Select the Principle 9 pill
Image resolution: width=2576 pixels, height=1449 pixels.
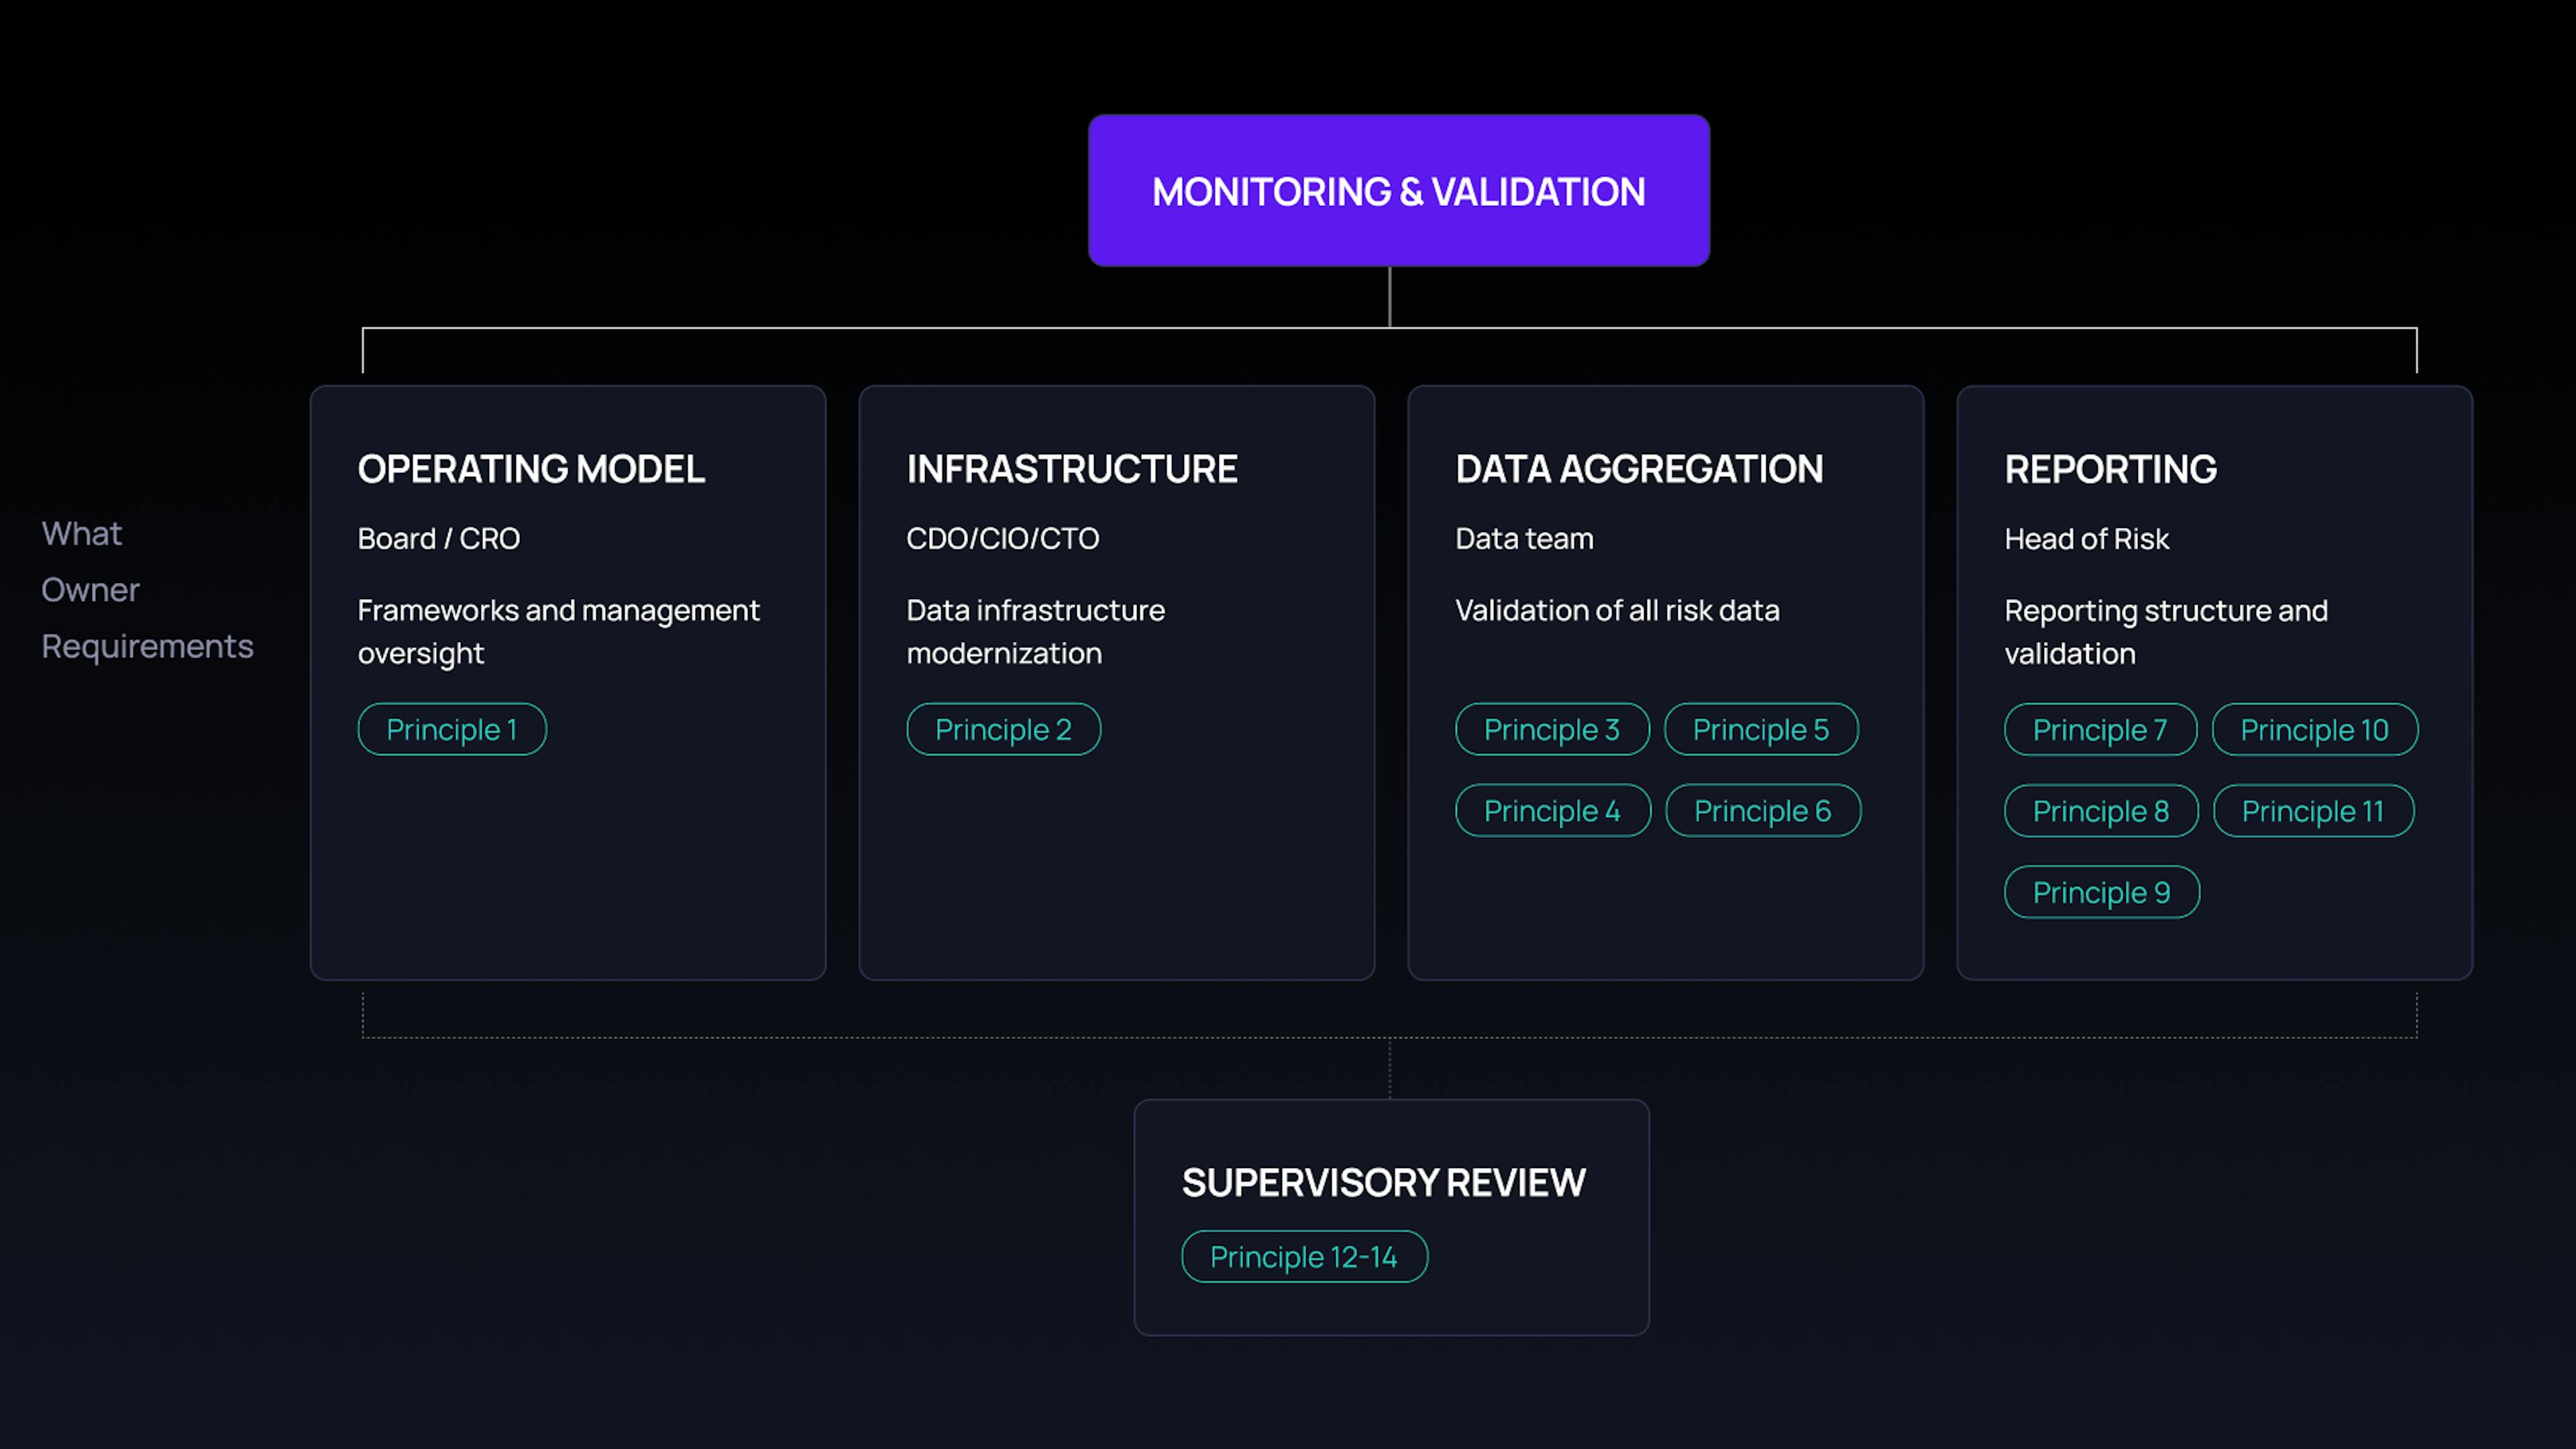tap(2101, 892)
